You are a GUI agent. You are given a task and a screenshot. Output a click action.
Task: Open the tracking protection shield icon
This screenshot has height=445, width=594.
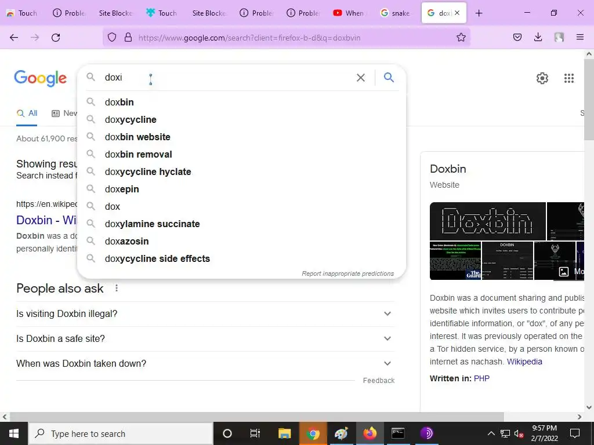click(112, 38)
